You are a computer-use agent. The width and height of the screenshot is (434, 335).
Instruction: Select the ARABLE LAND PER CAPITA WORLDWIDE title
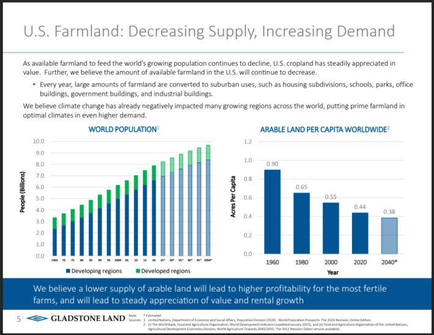325,129
